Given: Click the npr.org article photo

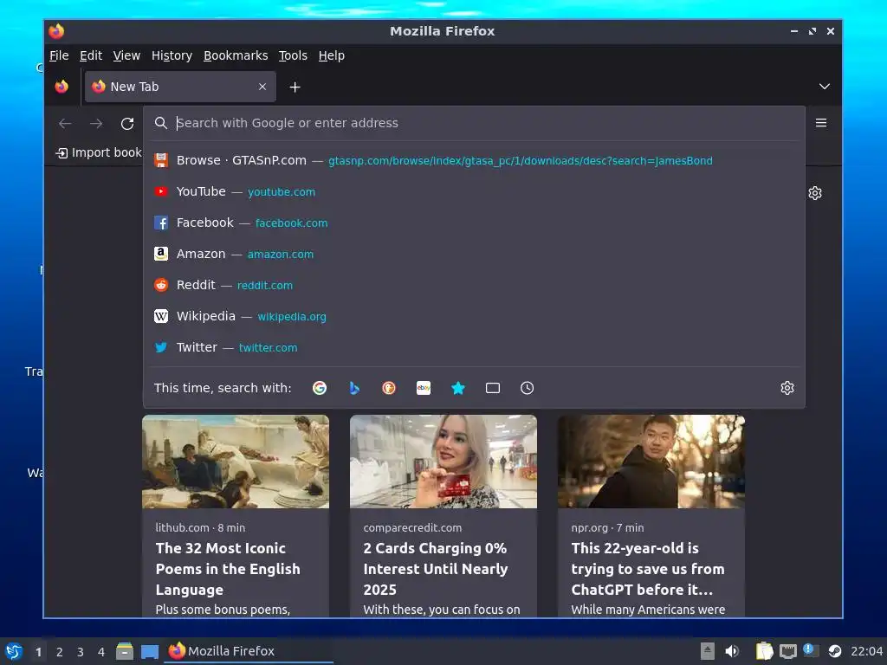Looking at the screenshot, I should click(x=651, y=462).
